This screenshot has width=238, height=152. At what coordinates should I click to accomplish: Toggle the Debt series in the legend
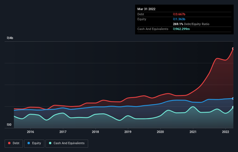tap(14, 143)
